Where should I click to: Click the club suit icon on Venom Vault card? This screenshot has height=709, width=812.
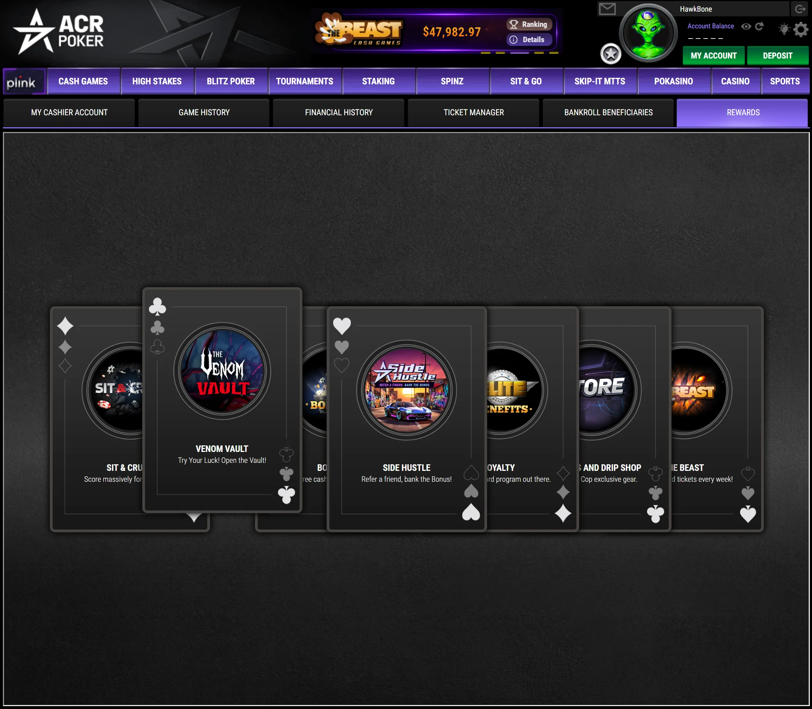click(157, 307)
